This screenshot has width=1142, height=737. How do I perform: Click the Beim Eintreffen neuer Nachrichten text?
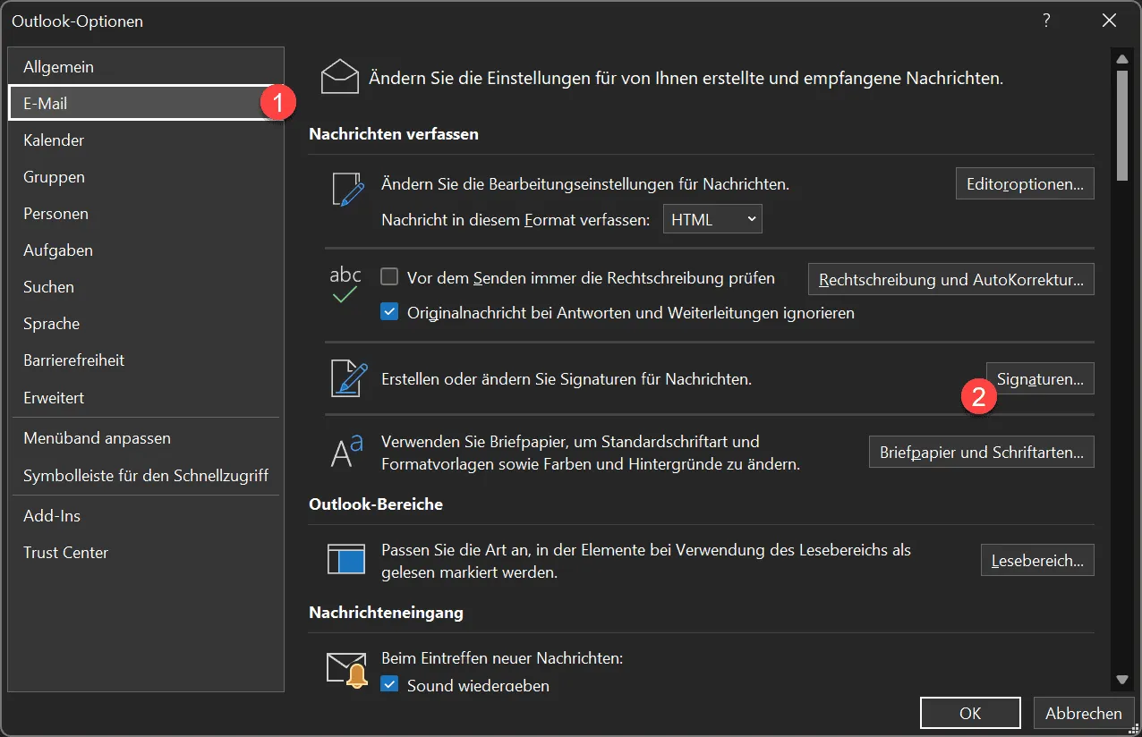pyautogui.click(x=502, y=658)
